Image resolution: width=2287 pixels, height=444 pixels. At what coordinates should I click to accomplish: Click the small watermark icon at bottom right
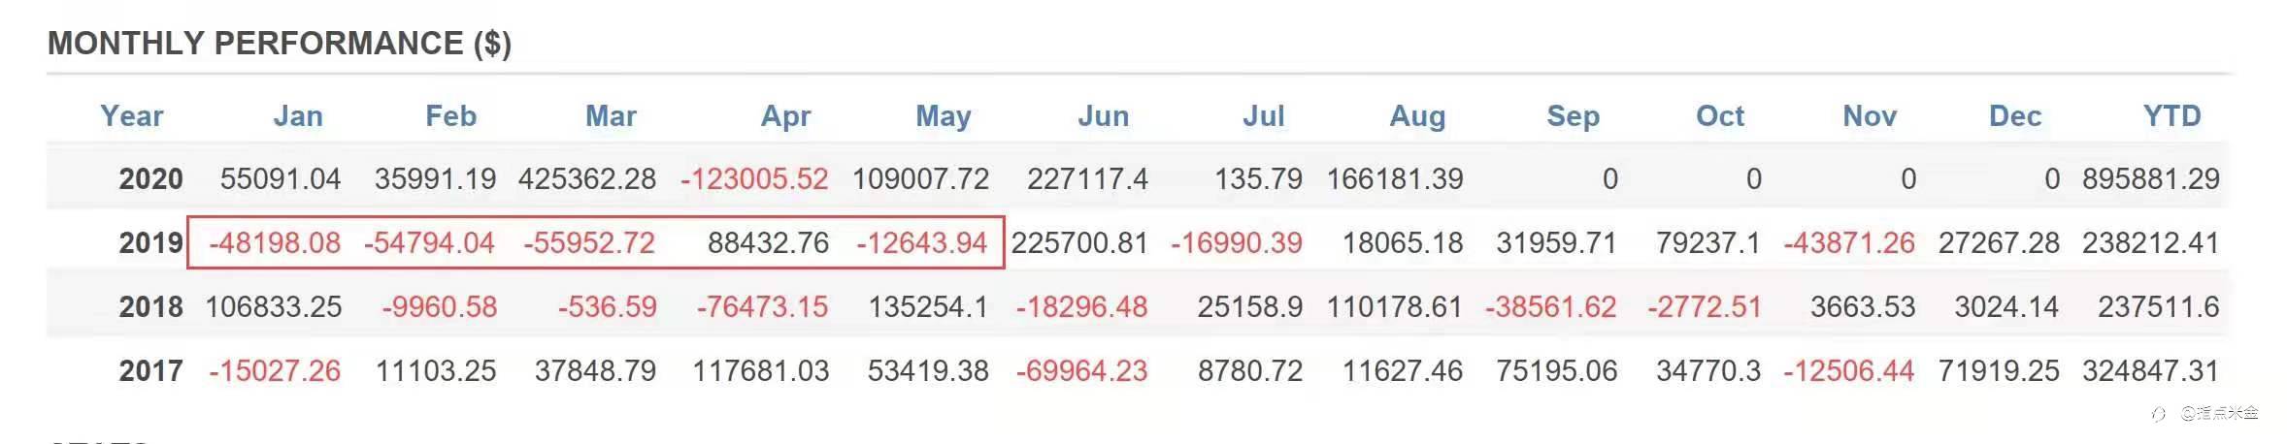click(x=2159, y=414)
